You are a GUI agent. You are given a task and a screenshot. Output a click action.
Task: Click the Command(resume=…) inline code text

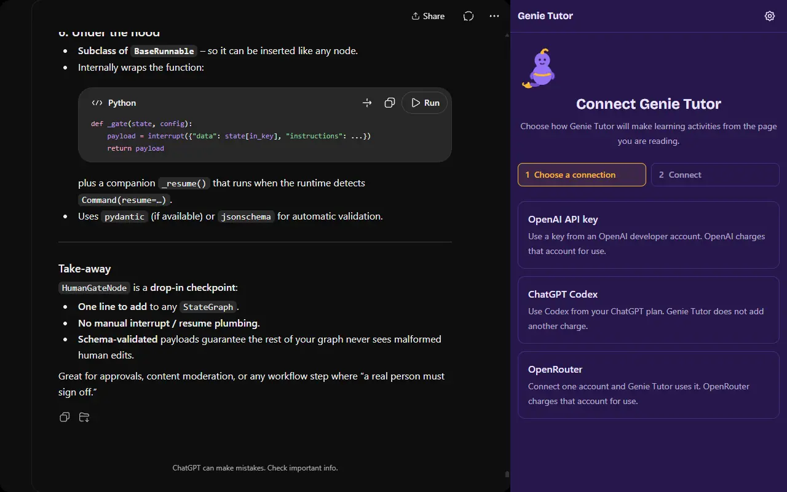(x=124, y=200)
